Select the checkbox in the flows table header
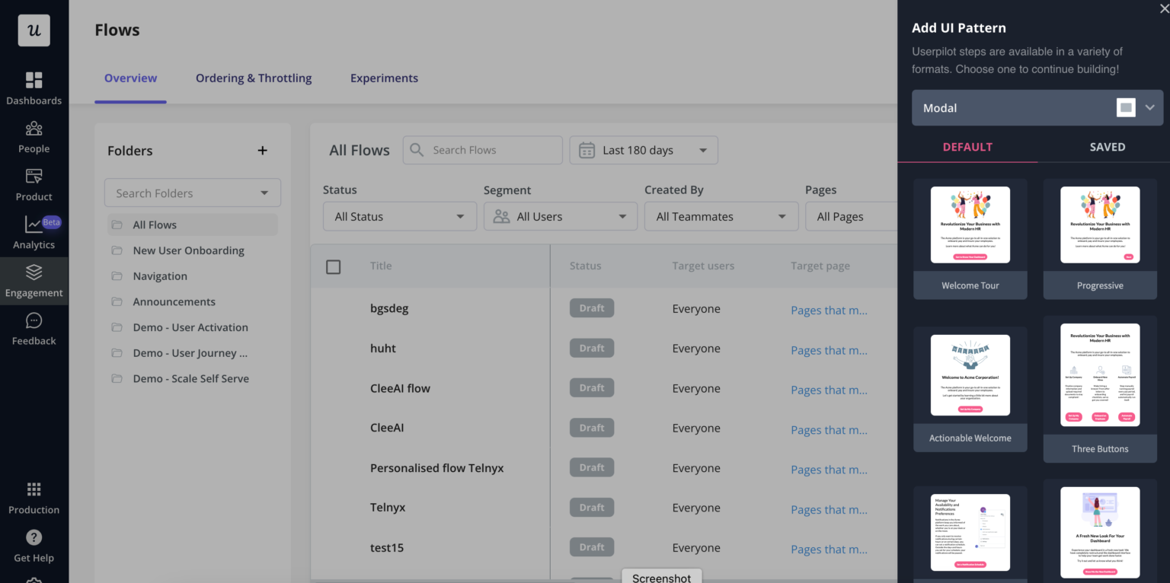 click(333, 266)
